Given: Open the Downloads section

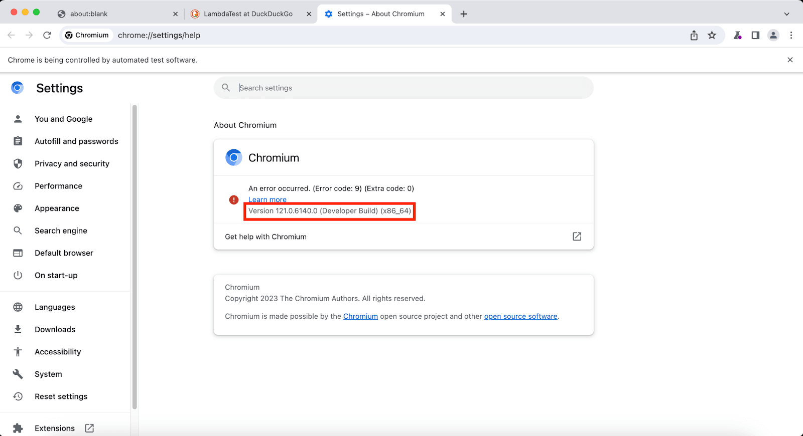Looking at the screenshot, I should coord(65,329).
